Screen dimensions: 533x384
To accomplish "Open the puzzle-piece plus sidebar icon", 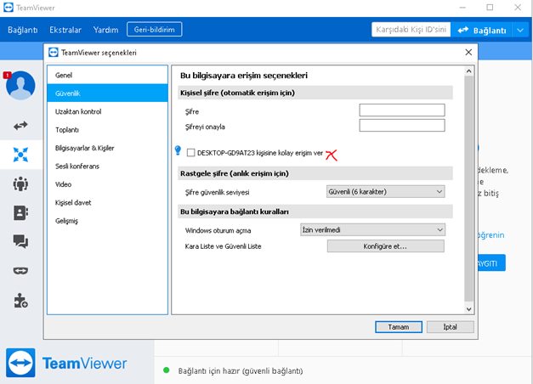I will [20, 301].
